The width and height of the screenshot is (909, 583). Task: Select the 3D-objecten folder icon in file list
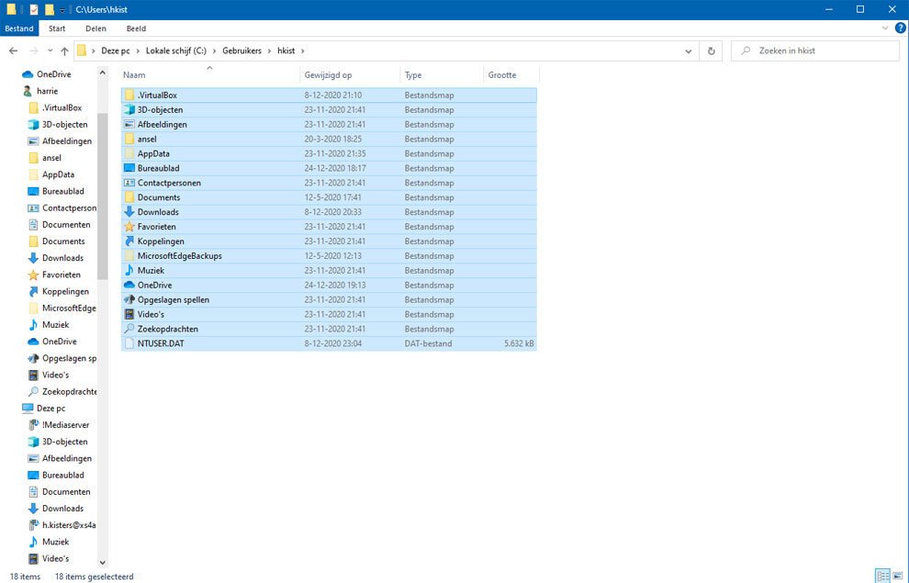[x=129, y=109]
